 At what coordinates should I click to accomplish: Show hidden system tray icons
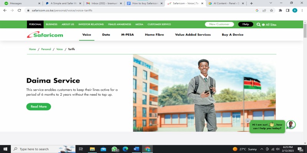pyautogui.click(x=262, y=149)
